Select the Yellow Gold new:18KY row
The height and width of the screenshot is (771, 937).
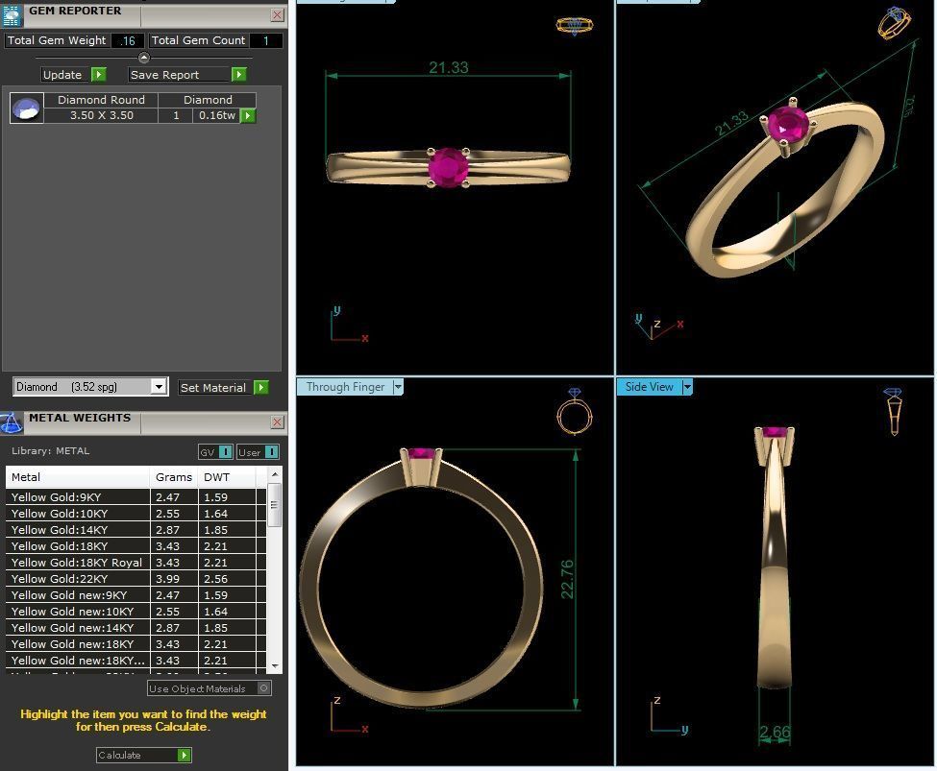(x=136, y=644)
